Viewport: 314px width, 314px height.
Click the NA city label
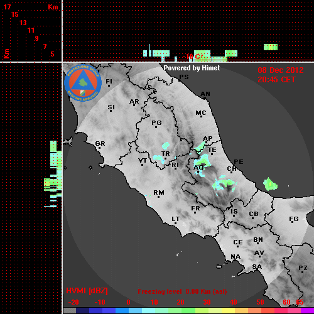[235, 257]
